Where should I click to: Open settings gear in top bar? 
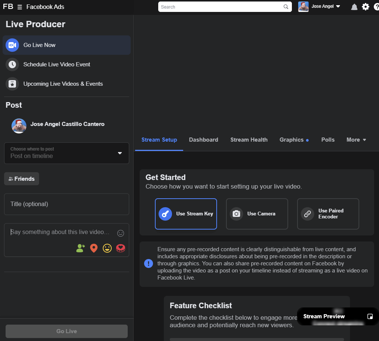(366, 7)
